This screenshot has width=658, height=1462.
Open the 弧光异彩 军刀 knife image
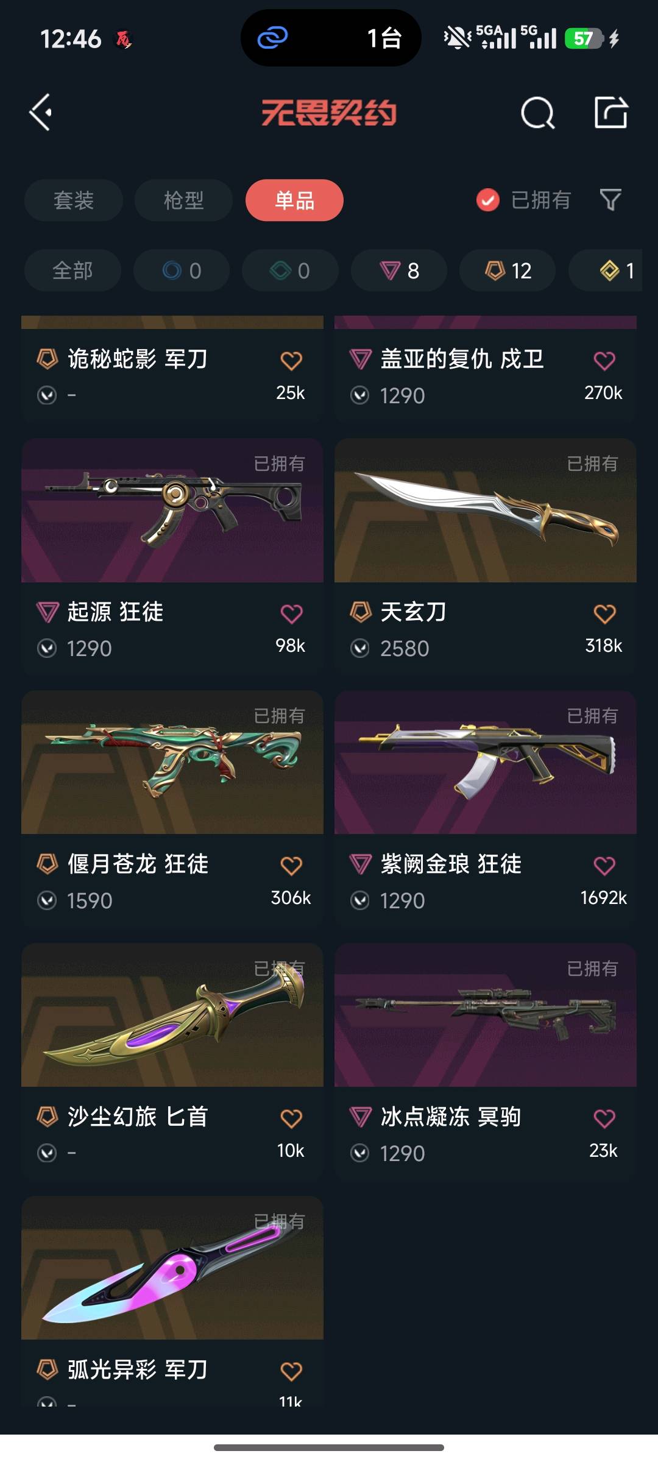tap(172, 1268)
